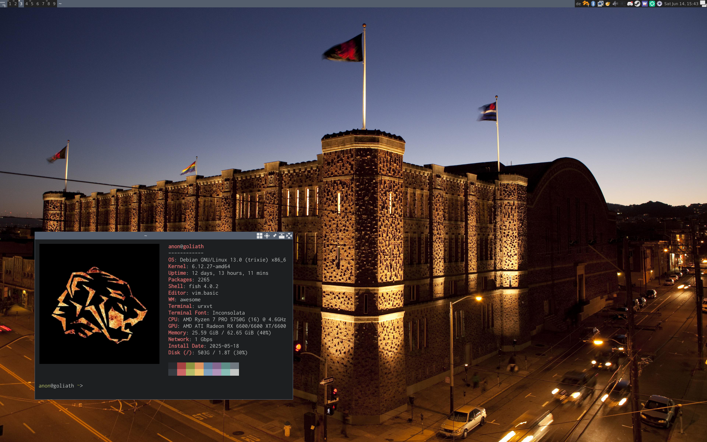Click the darker purple swatch in neofetch palette

217,366
